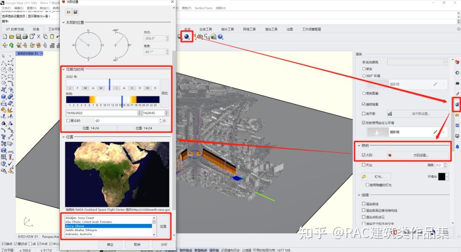The image size is (461, 252).
Task: Open the SectionTools menu
Action: (x=204, y=8)
